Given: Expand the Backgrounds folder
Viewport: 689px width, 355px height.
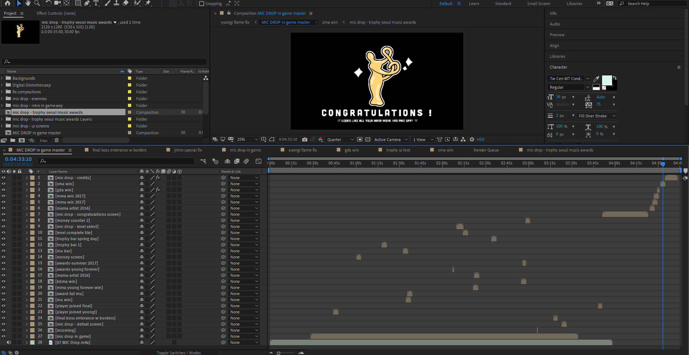Looking at the screenshot, I should click(2, 78).
